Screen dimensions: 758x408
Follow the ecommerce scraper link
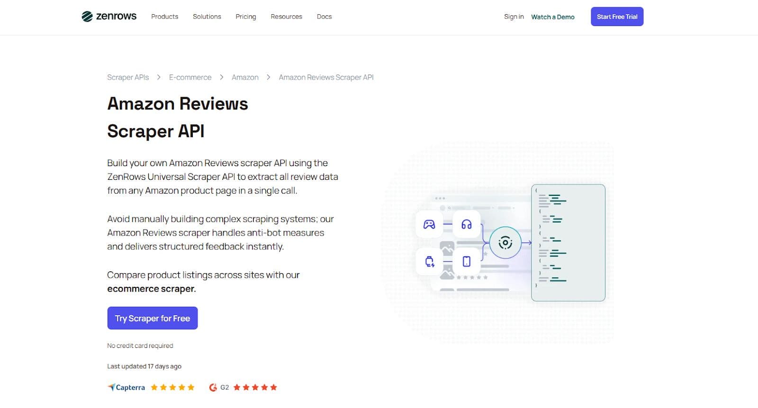(152, 289)
